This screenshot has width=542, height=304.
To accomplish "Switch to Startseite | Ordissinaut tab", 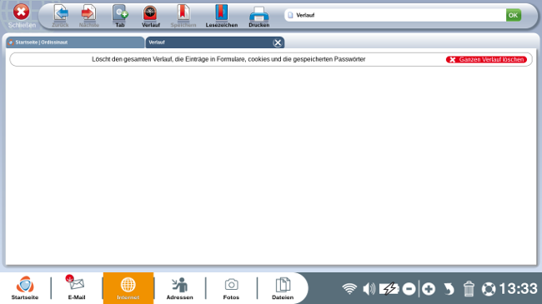I will click(75, 42).
